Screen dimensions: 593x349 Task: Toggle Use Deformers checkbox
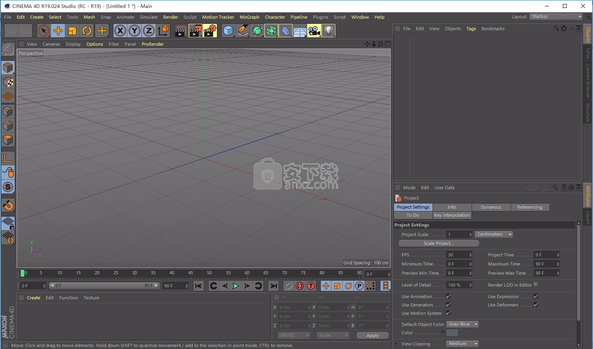coord(536,304)
